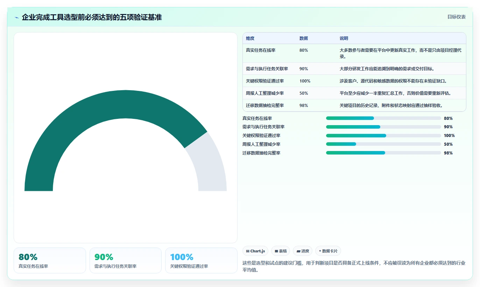Select the 表格 chip
The width and height of the screenshot is (480, 287).
[281, 251]
